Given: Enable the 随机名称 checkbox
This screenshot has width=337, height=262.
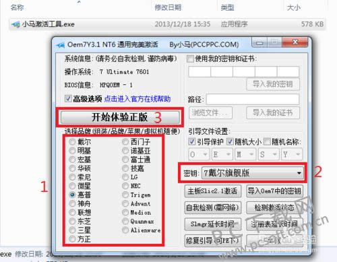Looking at the screenshot, I should [x=267, y=141].
